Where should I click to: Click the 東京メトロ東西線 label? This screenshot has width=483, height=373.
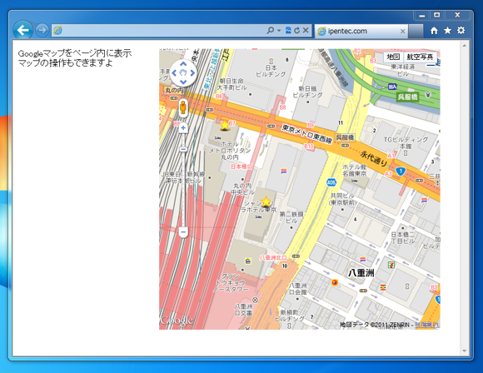tap(307, 134)
